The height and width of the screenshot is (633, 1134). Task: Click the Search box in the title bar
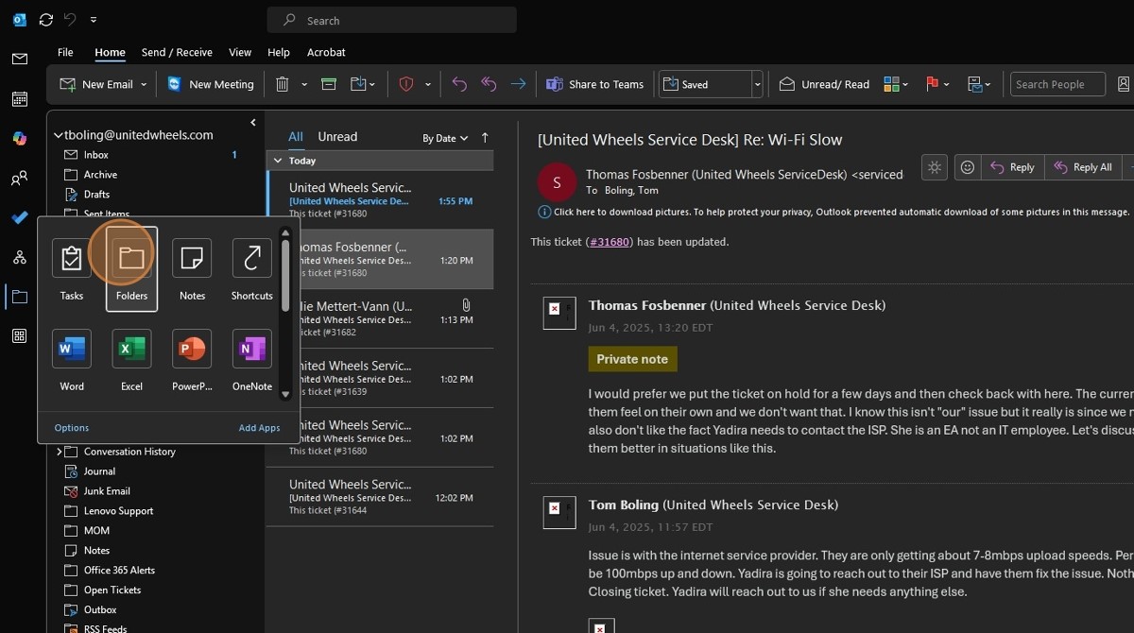tap(392, 20)
